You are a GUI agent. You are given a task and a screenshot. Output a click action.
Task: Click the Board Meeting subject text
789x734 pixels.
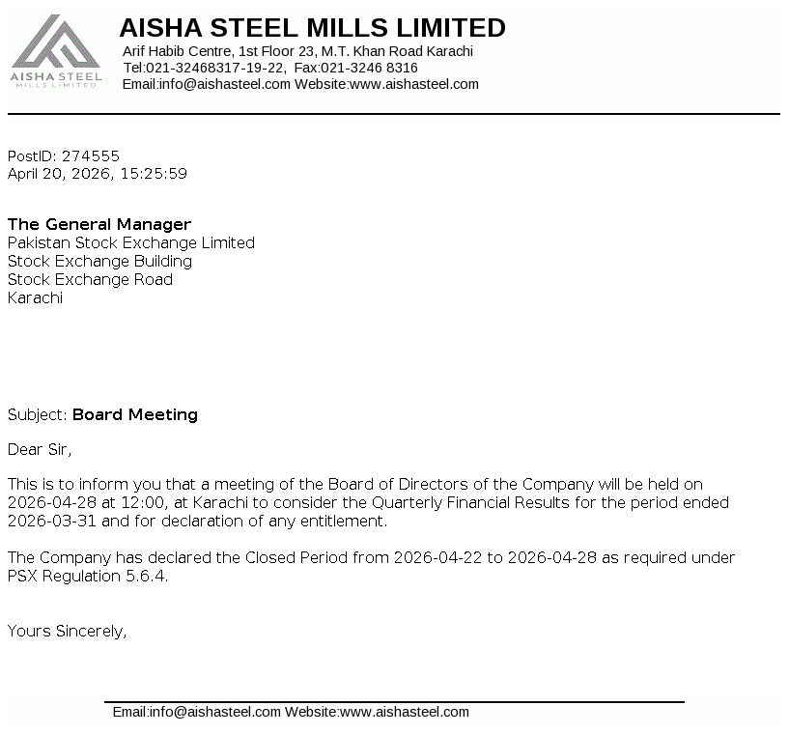click(135, 414)
